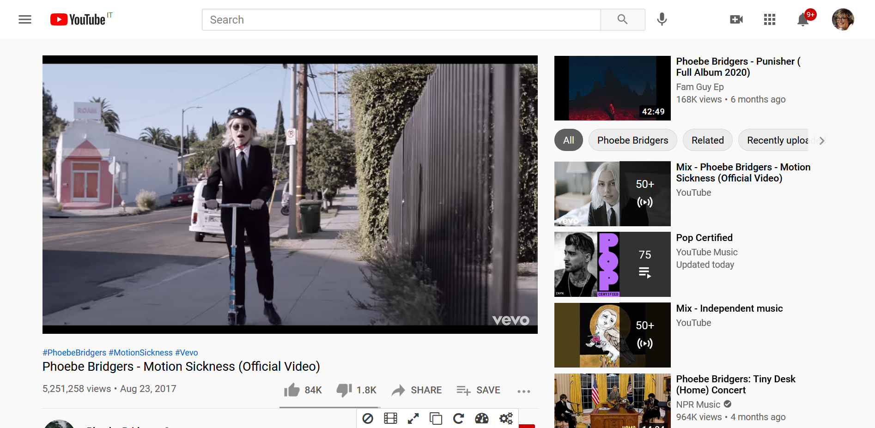Open the notifications bell
Image resolution: width=875 pixels, height=428 pixels.
803,20
